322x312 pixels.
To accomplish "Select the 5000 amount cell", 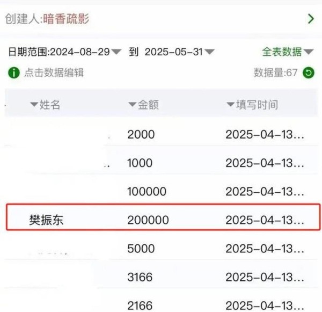I will coord(141,249).
